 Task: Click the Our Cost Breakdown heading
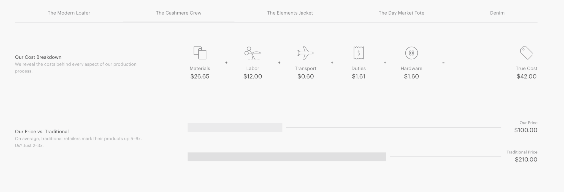click(x=38, y=57)
